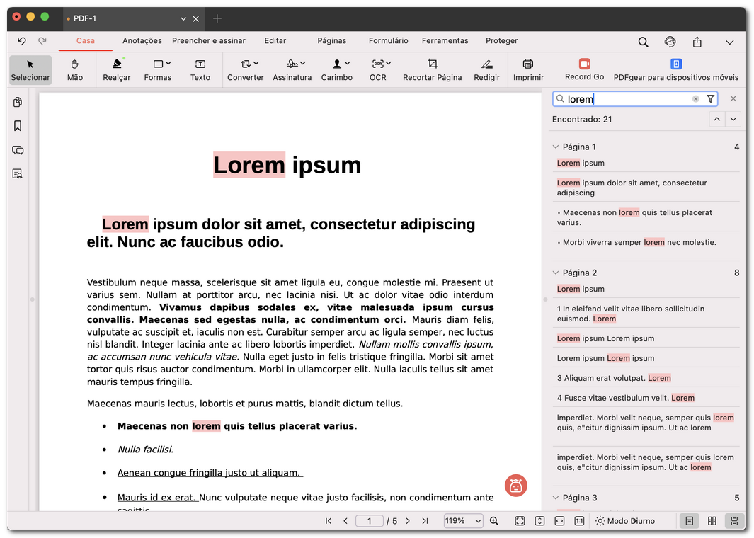
Task: Open the Recortar Página crop tool
Action: pyautogui.click(x=432, y=70)
